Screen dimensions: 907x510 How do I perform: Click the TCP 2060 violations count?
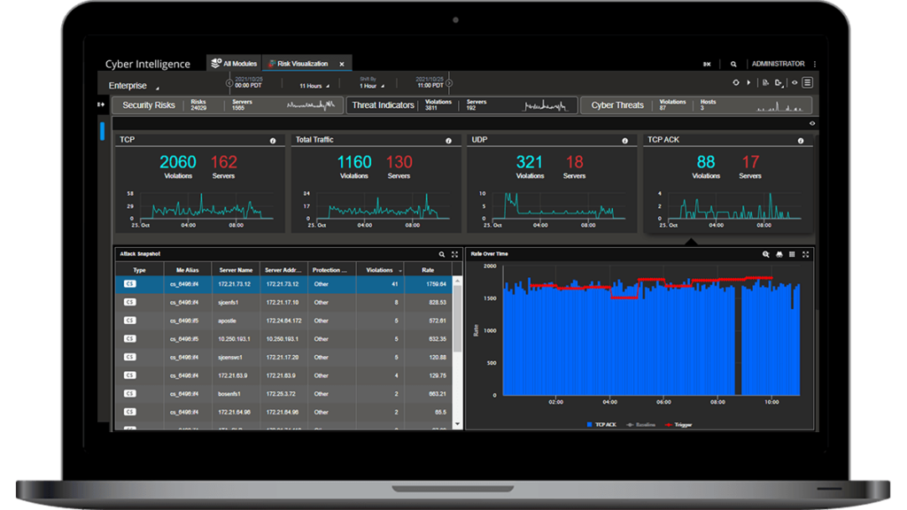point(178,163)
